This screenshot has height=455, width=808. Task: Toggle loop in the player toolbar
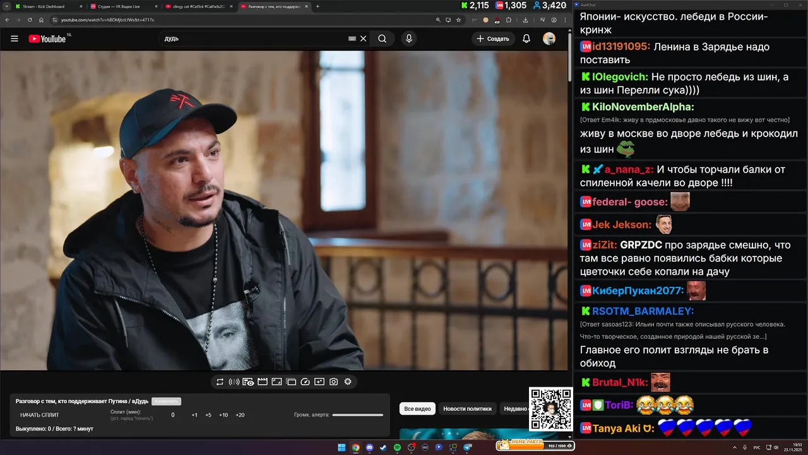pos(220,382)
